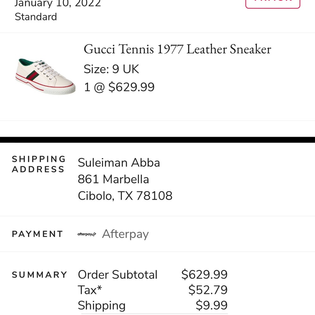Click the Afterpay logo icon
Screen dimensions: 315x315
click(x=86, y=234)
